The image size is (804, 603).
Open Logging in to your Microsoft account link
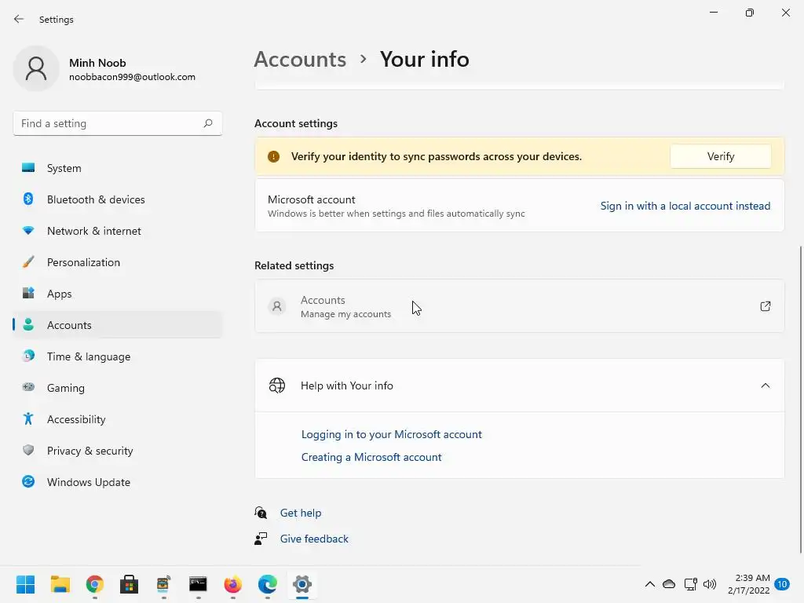[x=391, y=434]
